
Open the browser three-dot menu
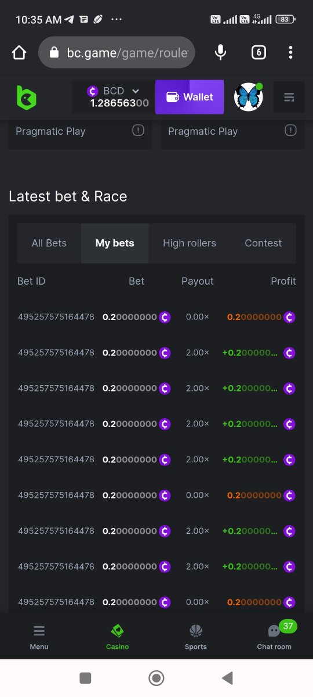(290, 52)
